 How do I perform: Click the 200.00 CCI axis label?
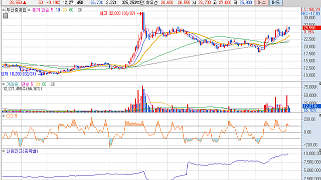pos(309,119)
